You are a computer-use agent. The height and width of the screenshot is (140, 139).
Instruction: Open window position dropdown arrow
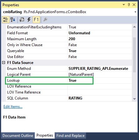[x=124, y=5]
